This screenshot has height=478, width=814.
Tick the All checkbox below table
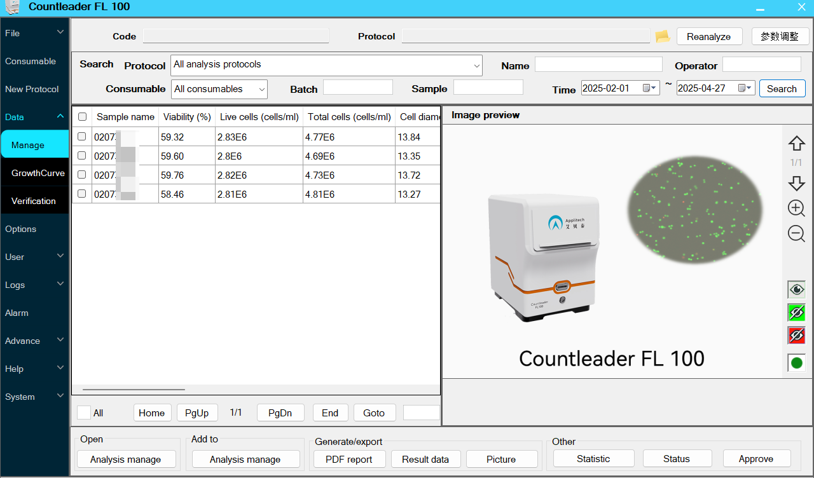pyautogui.click(x=84, y=413)
